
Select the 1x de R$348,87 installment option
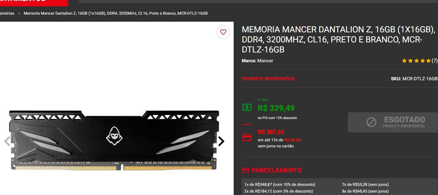coord(280,184)
